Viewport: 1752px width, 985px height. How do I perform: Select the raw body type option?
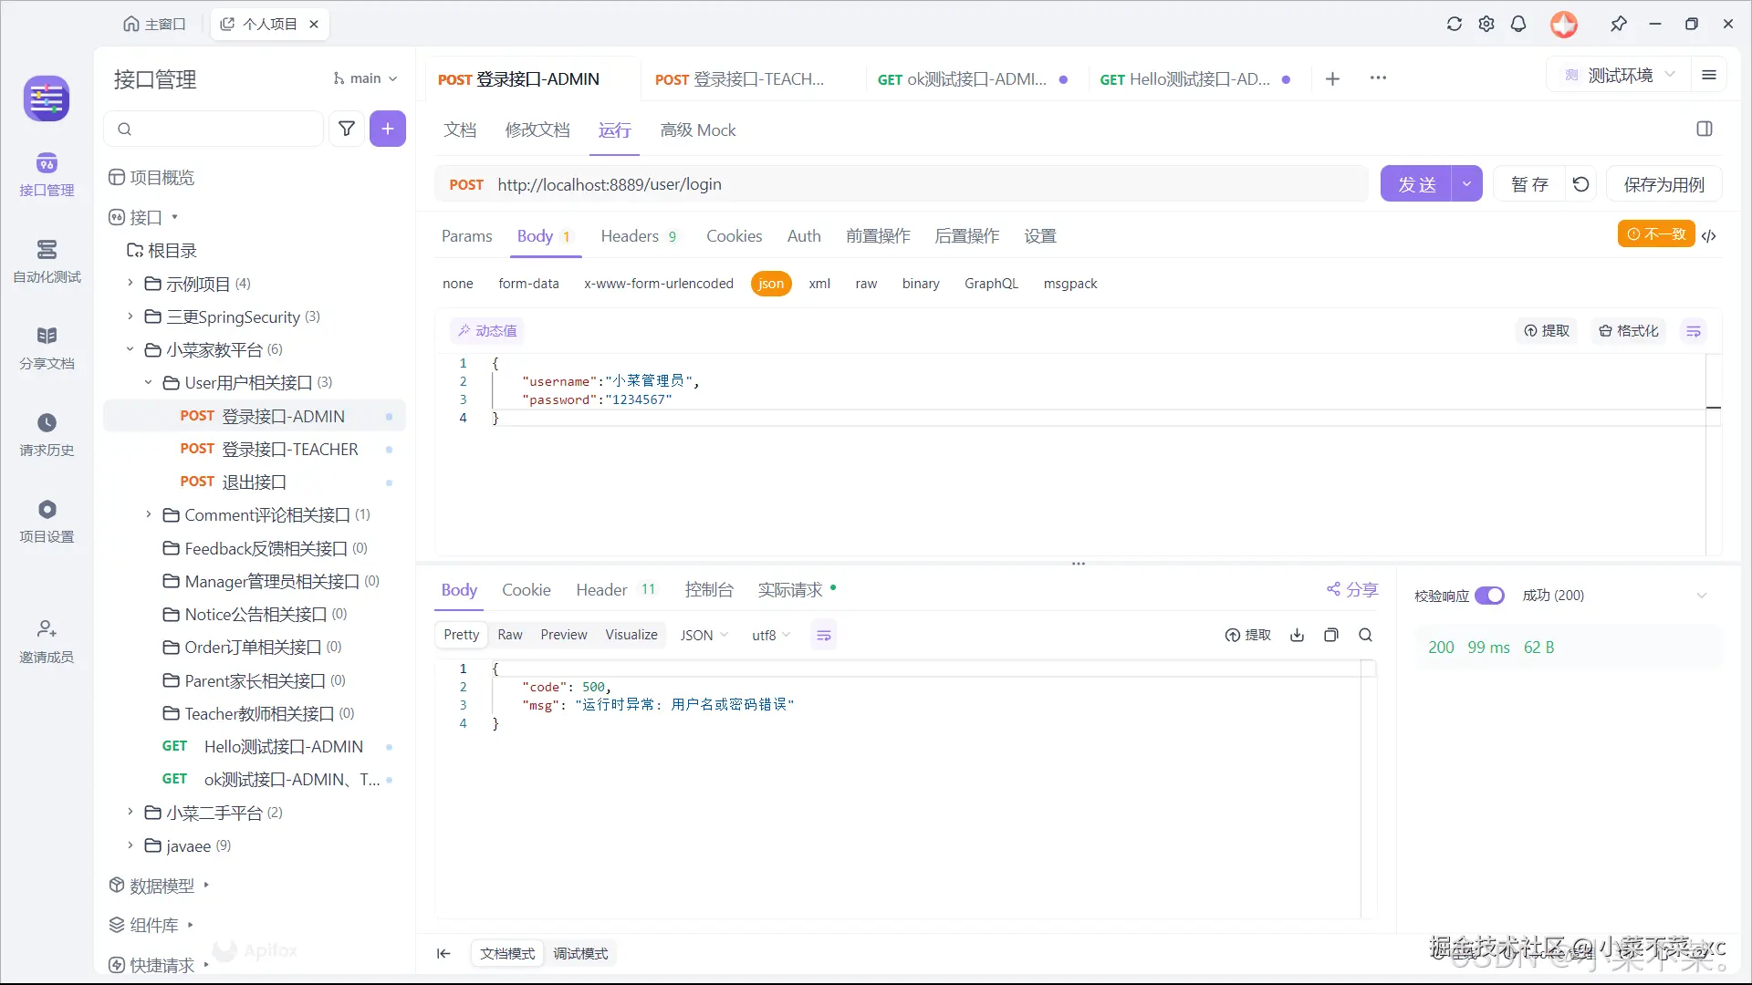(866, 284)
